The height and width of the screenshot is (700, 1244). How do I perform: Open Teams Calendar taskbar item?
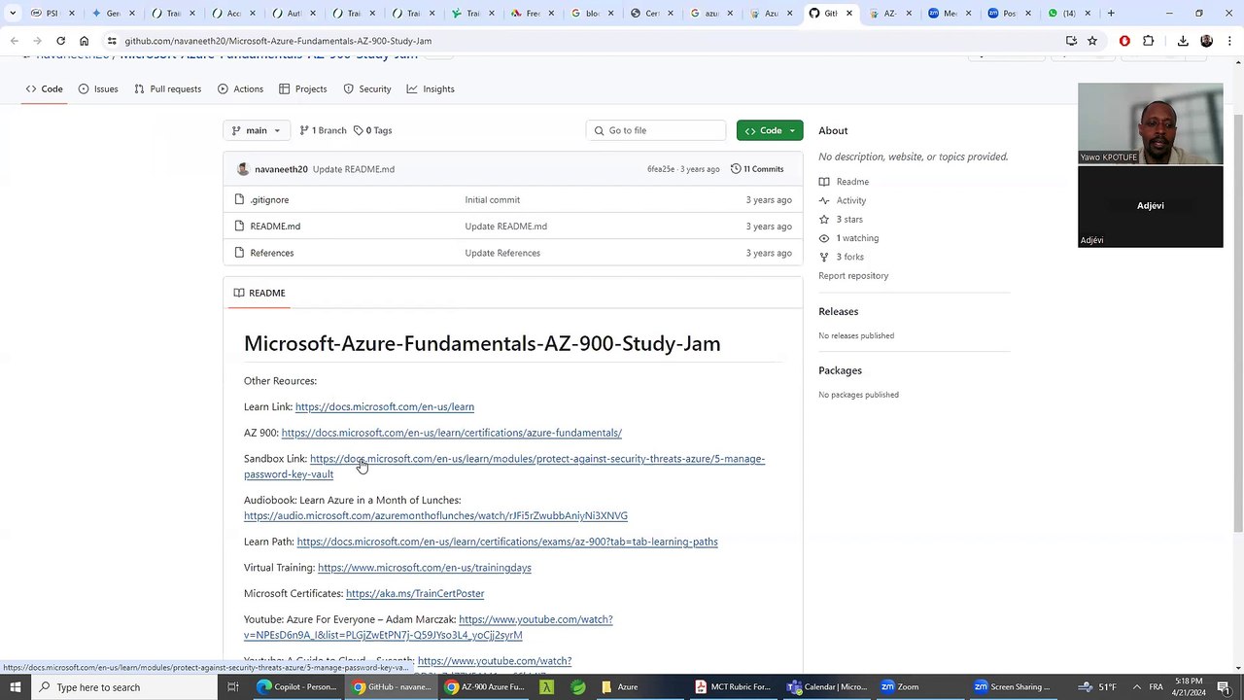pyautogui.click(x=827, y=687)
